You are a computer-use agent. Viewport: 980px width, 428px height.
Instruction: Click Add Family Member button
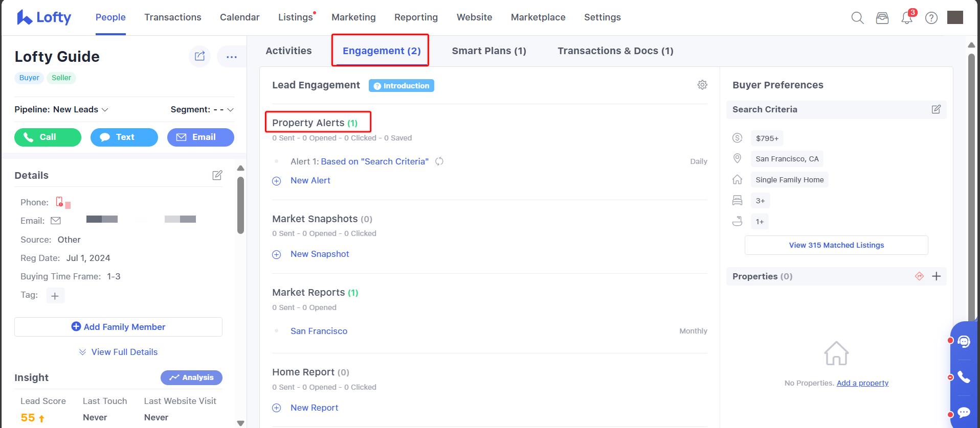(118, 327)
